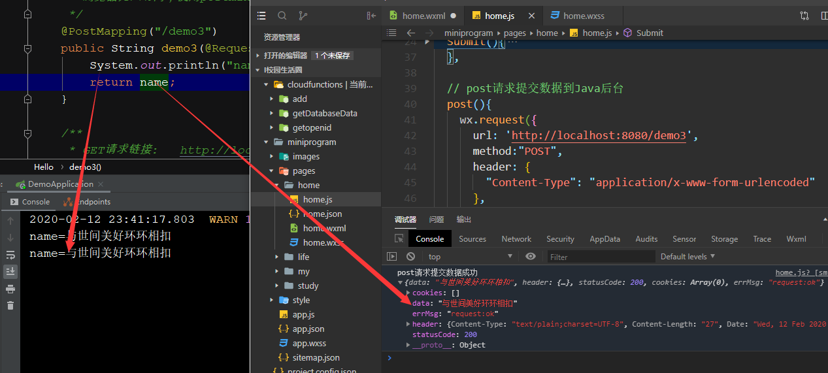This screenshot has height=373, width=828.
Task: Close the home.js editor tab
Action: pos(531,16)
